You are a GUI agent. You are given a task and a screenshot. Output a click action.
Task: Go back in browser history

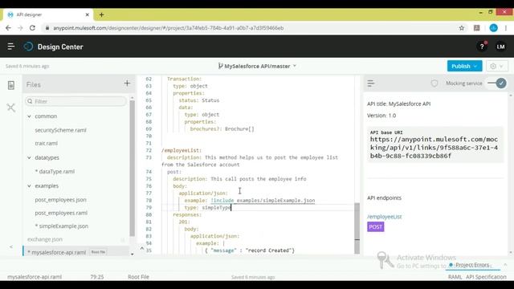pyautogui.click(x=8, y=28)
